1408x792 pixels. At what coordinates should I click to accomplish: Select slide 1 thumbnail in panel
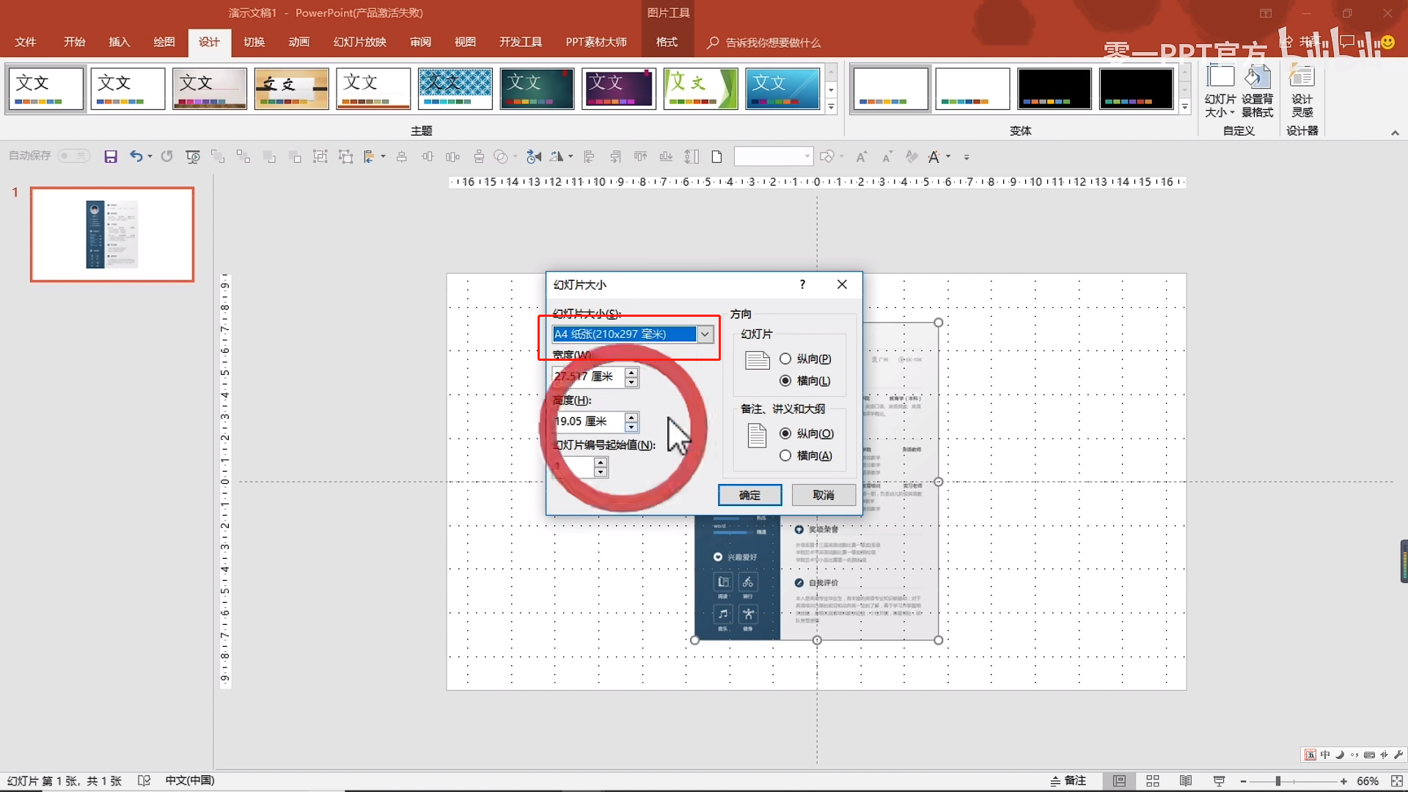point(112,234)
